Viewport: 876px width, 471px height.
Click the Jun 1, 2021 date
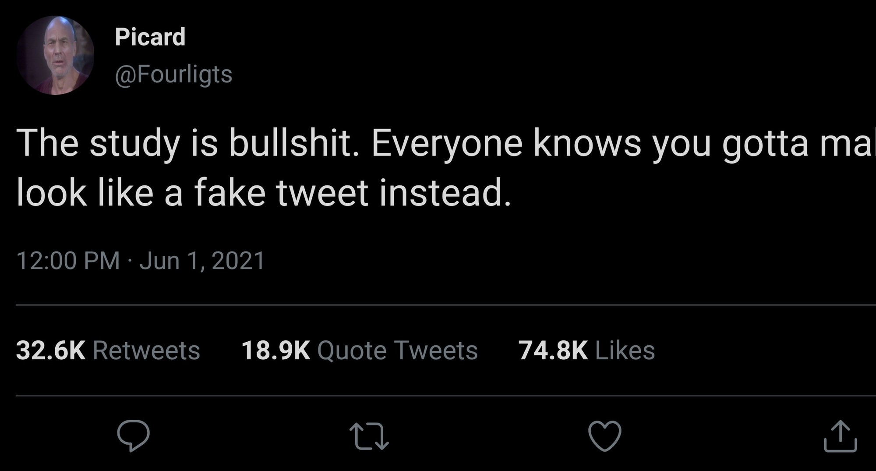coord(202,261)
